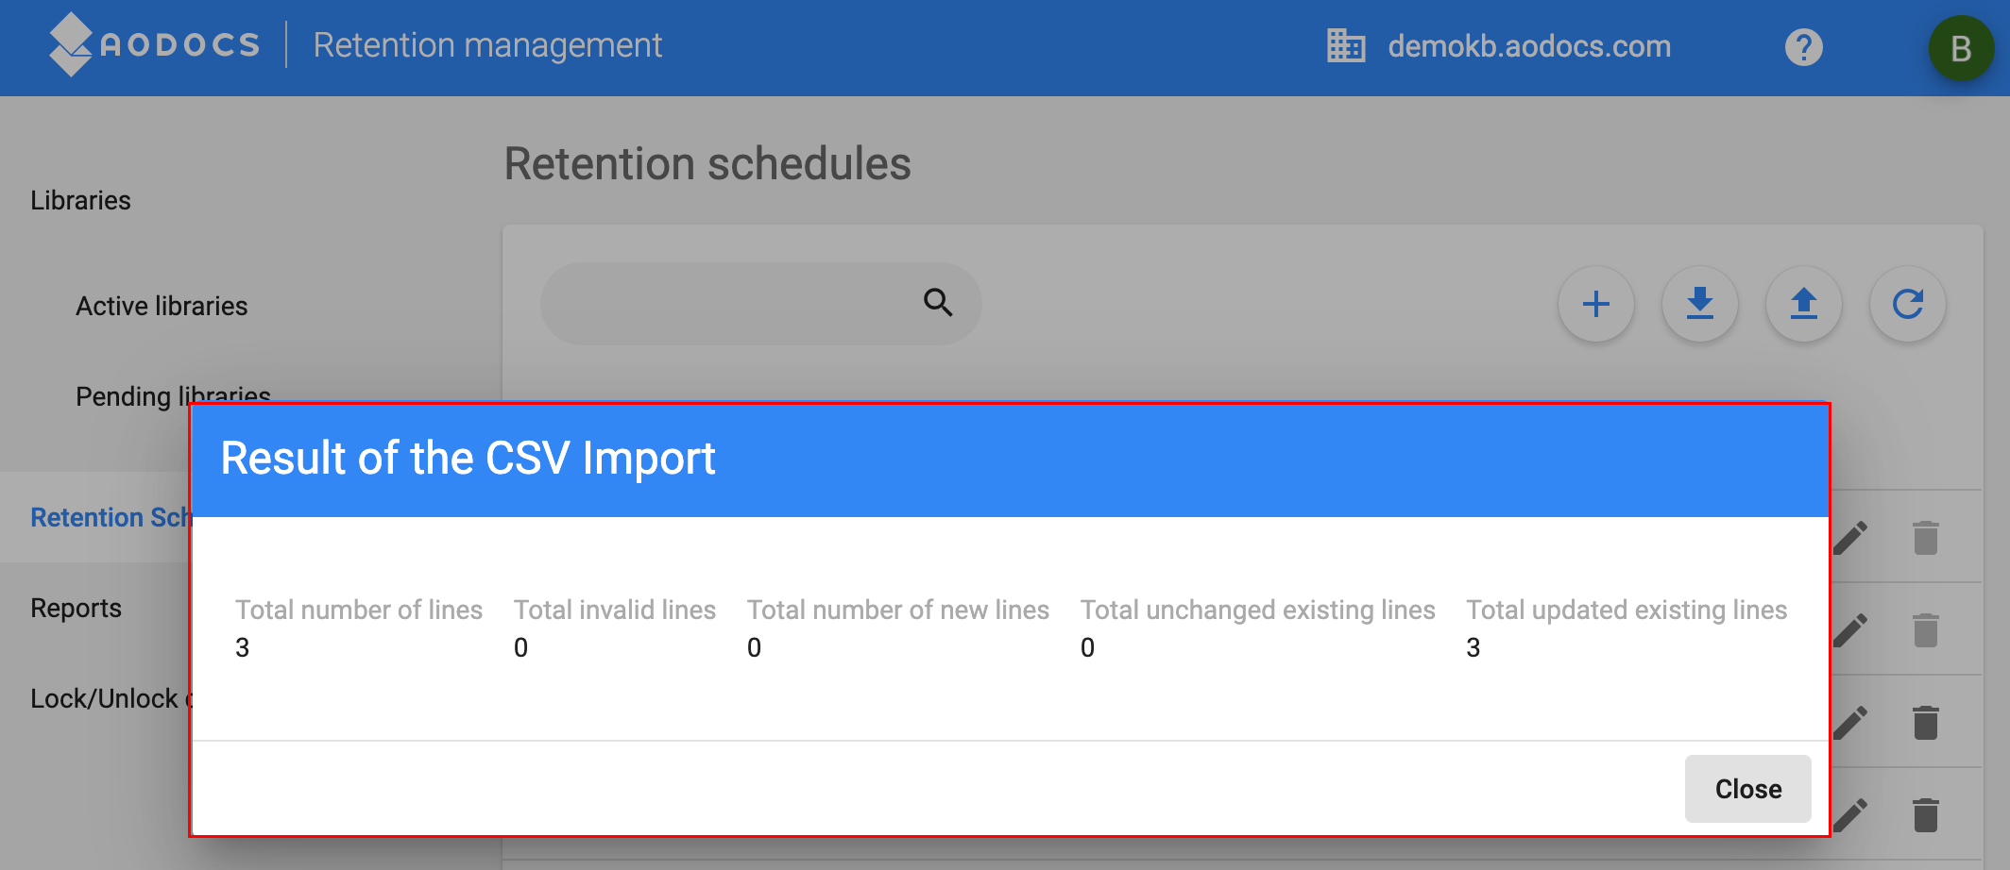Image resolution: width=2010 pixels, height=870 pixels.
Task: Click the first row pencil edit icon
Action: coord(1850,538)
